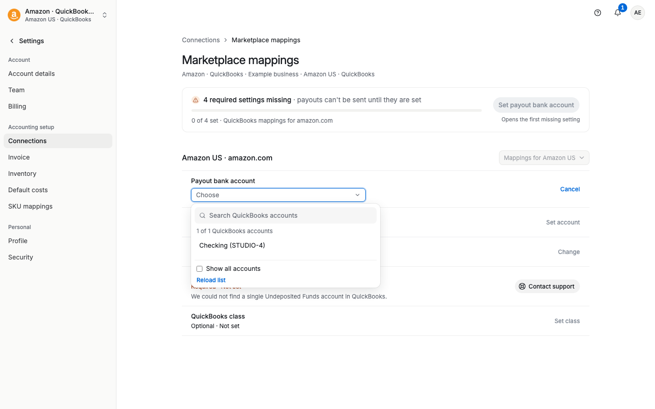Open the notifications bell
The image size is (655, 409).
point(618,13)
